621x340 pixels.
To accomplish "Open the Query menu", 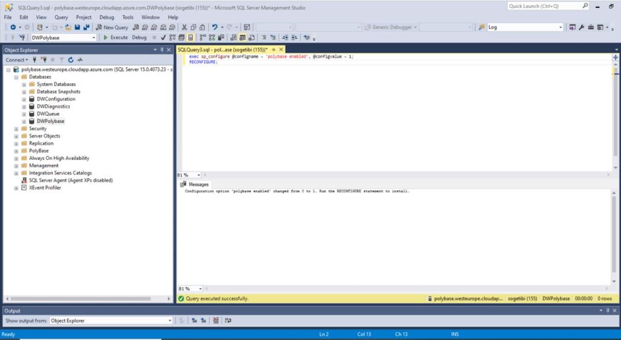I will [61, 18].
